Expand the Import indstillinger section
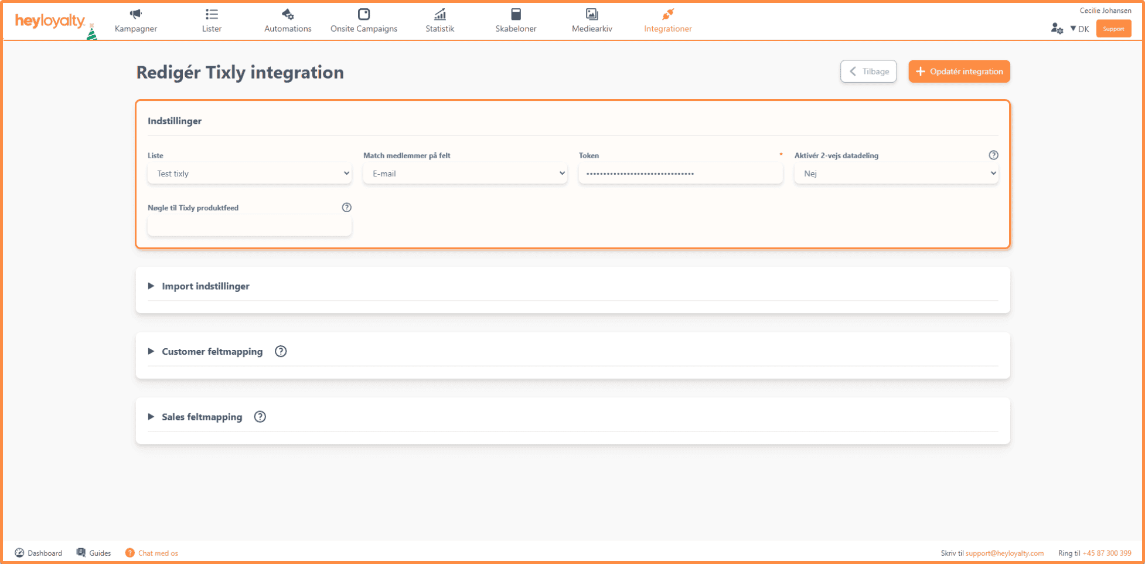1145x564 pixels. pyautogui.click(x=205, y=286)
